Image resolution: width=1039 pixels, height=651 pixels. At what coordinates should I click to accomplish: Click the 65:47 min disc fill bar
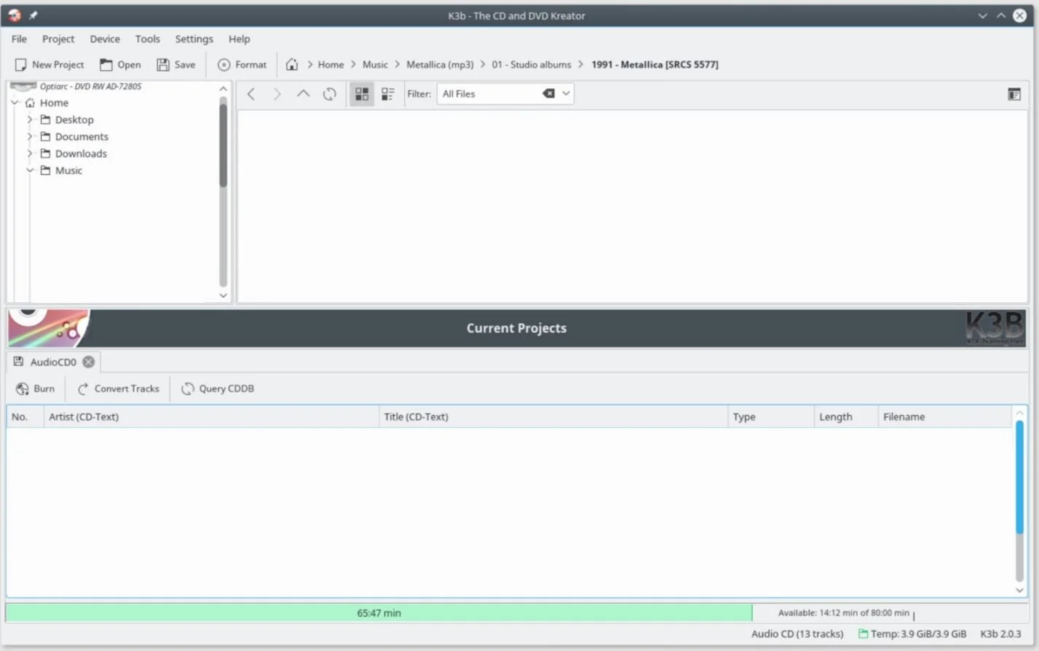coord(379,613)
